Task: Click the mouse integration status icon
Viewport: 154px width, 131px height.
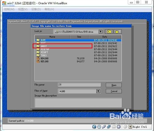Action: pos(125,127)
